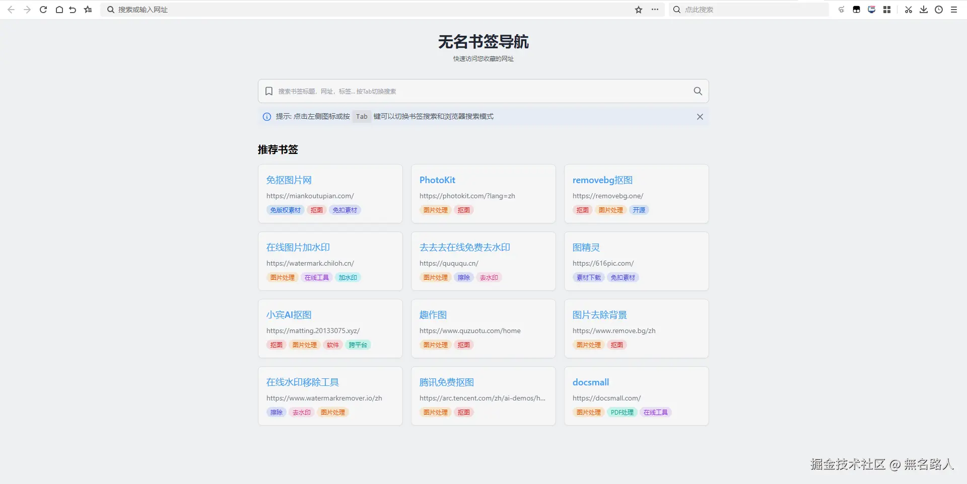
Task: Click the URL https://www.quzuotu.com/home
Action: coord(470,331)
